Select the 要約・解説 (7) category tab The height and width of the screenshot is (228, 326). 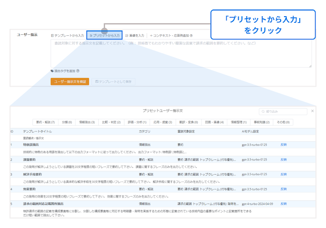[x=45, y=122]
